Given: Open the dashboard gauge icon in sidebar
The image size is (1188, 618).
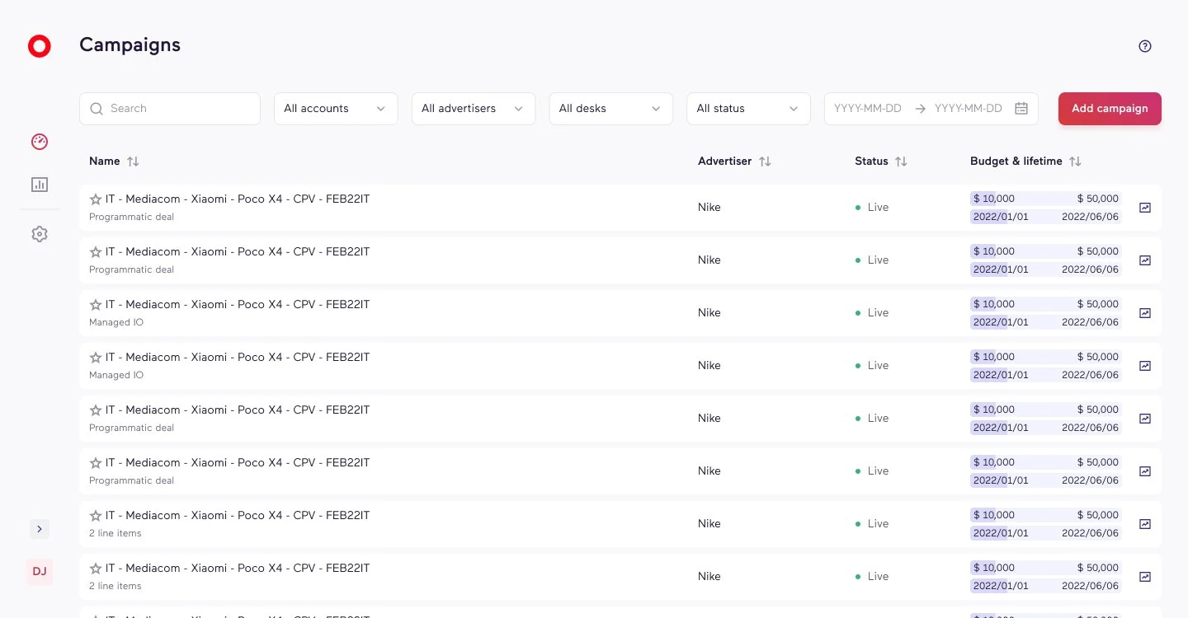Looking at the screenshot, I should point(40,142).
